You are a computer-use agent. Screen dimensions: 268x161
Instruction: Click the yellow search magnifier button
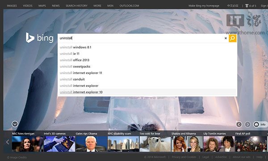tap(232, 38)
